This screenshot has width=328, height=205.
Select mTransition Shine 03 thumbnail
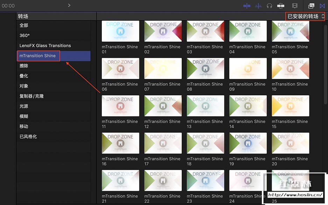coord(205,31)
